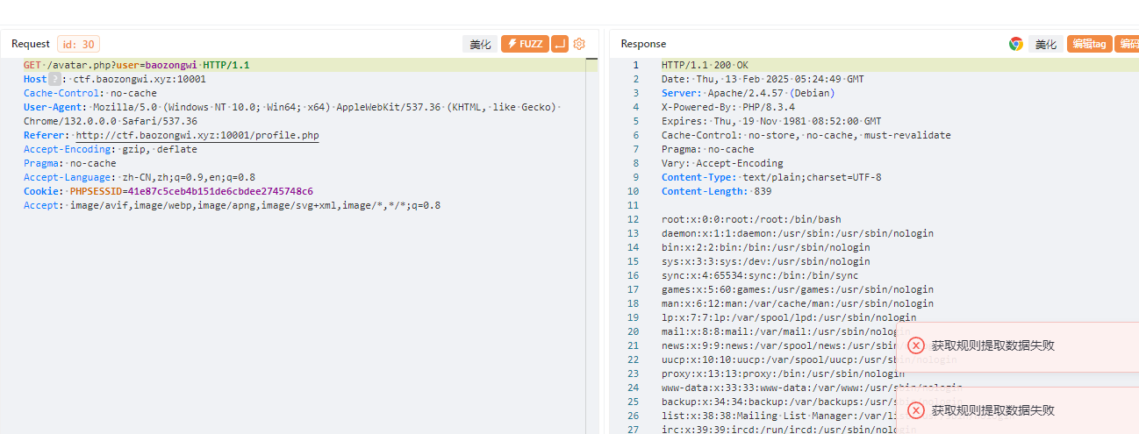
Task: Click line number 12 in response gutter
Action: pos(634,205)
